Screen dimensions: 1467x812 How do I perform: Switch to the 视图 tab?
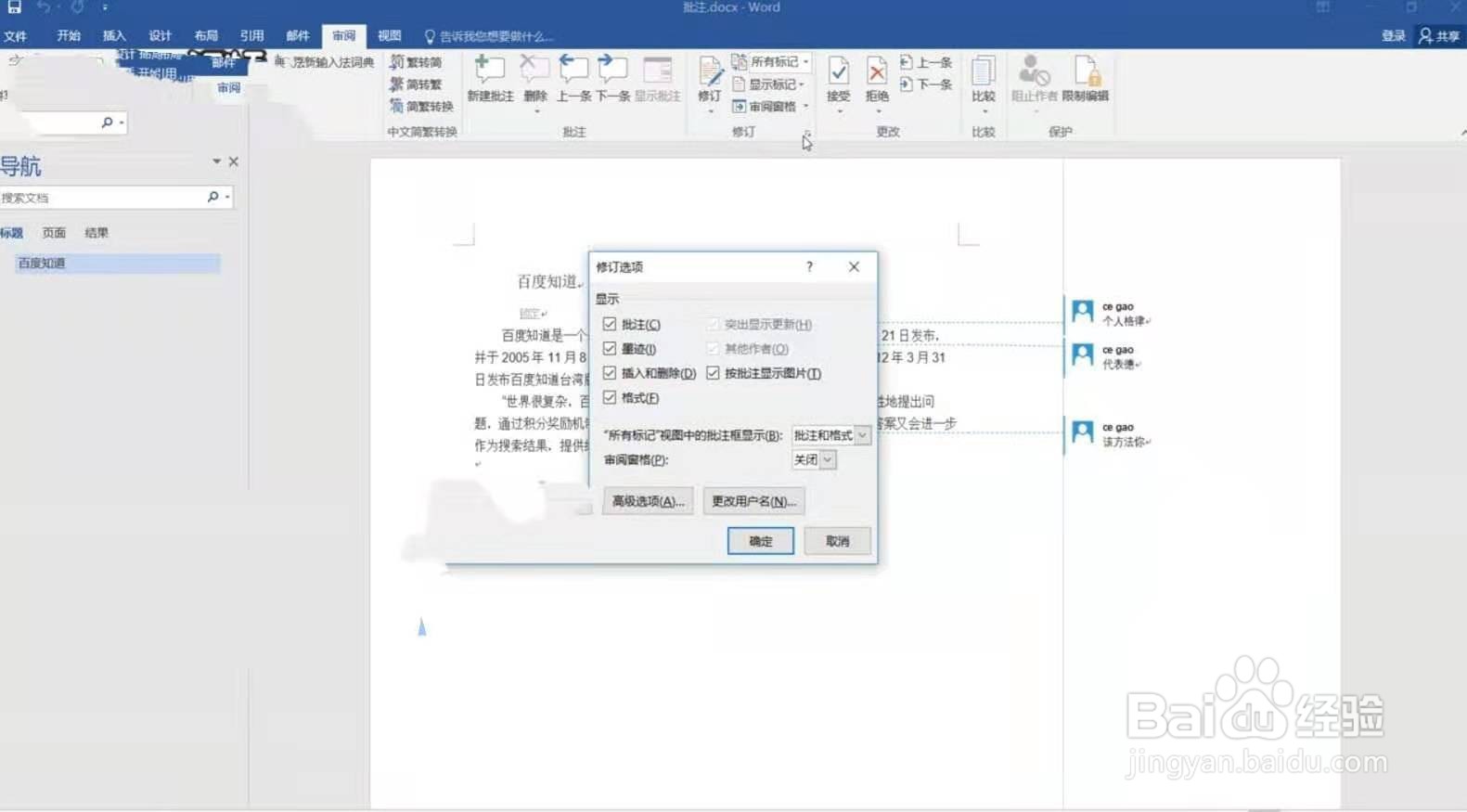(389, 35)
